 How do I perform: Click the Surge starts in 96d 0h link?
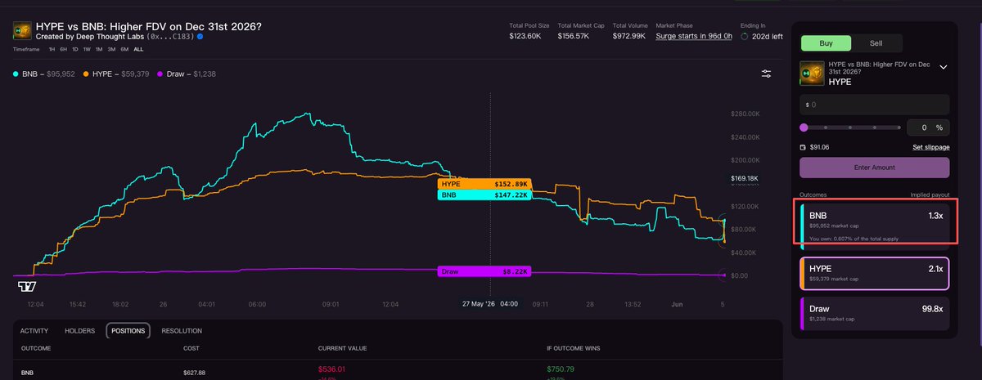[x=694, y=37]
